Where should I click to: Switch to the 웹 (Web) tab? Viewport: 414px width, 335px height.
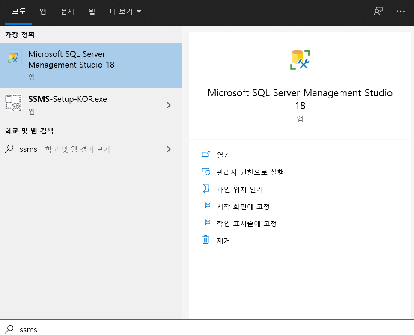[x=92, y=12]
